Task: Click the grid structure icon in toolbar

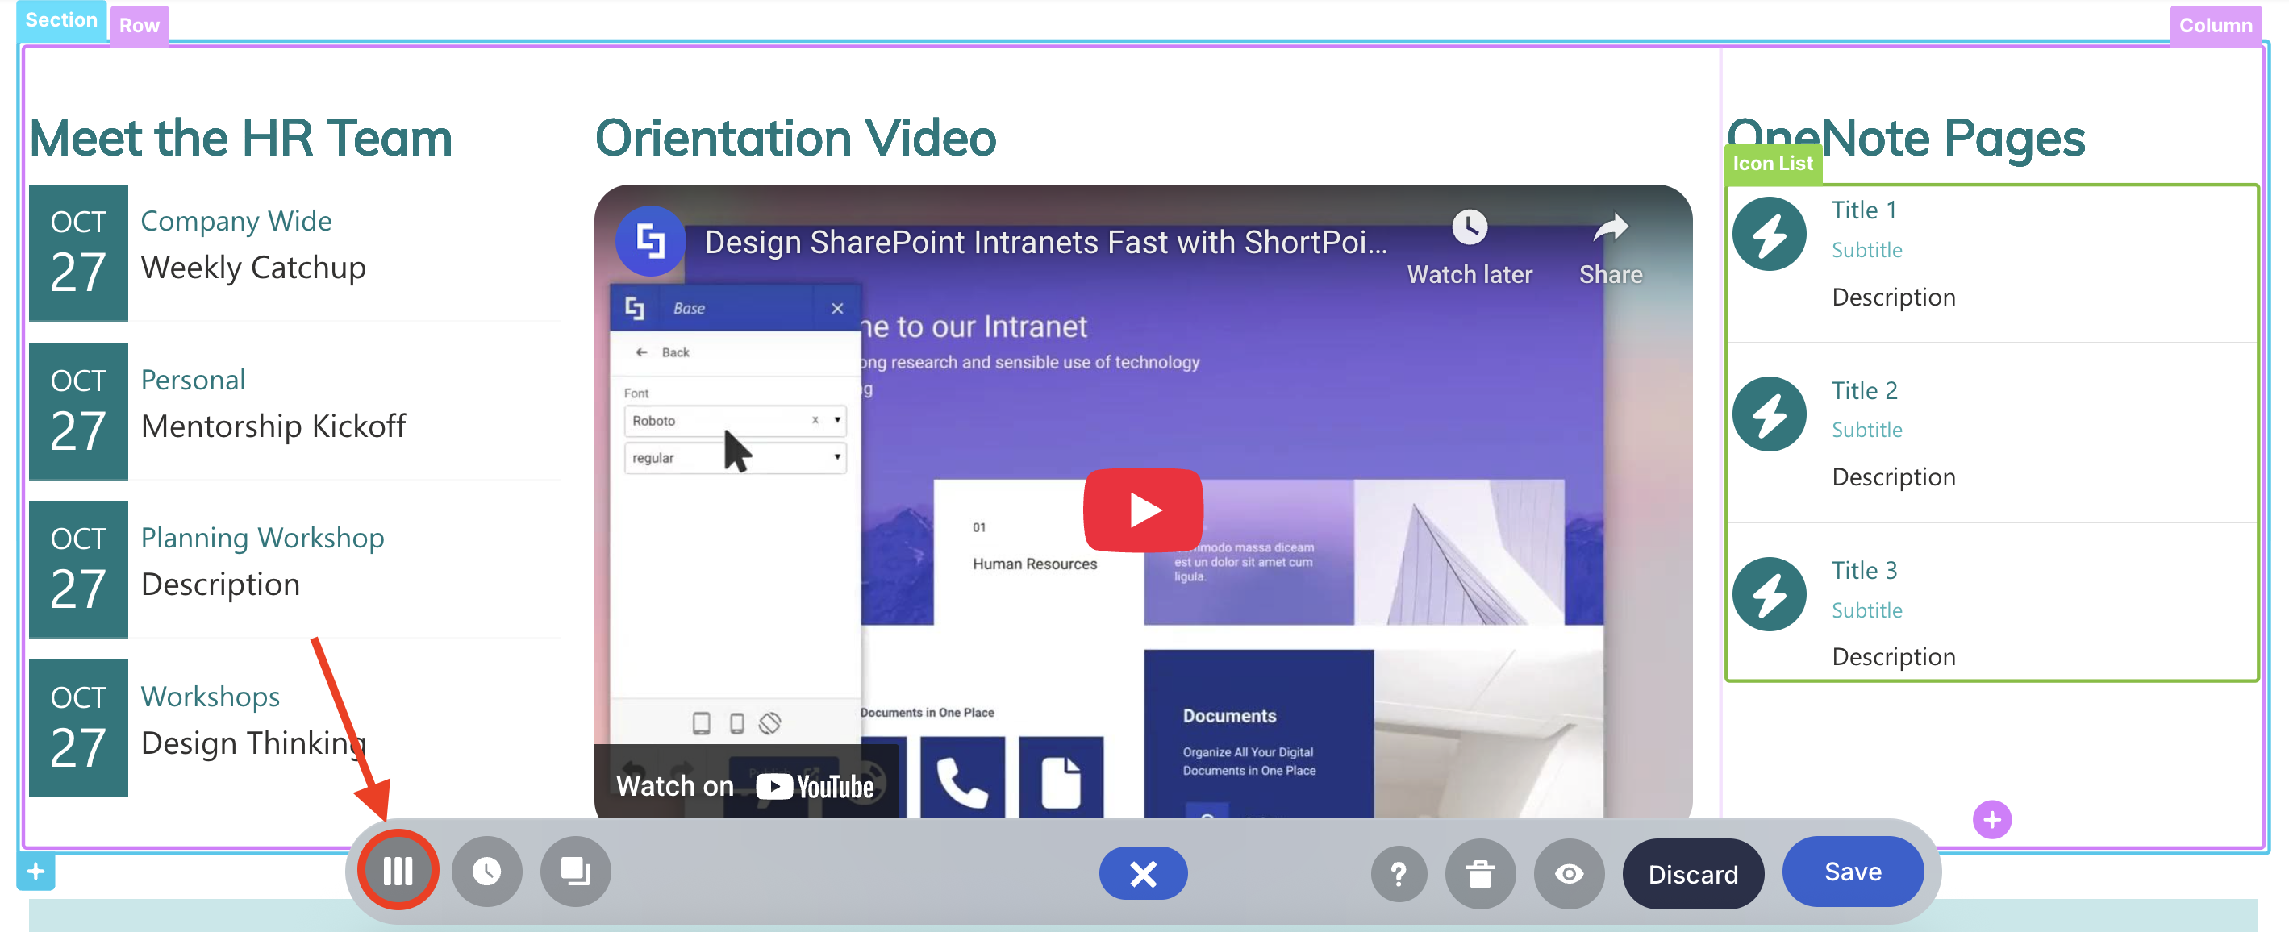Action: pos(397,871)
